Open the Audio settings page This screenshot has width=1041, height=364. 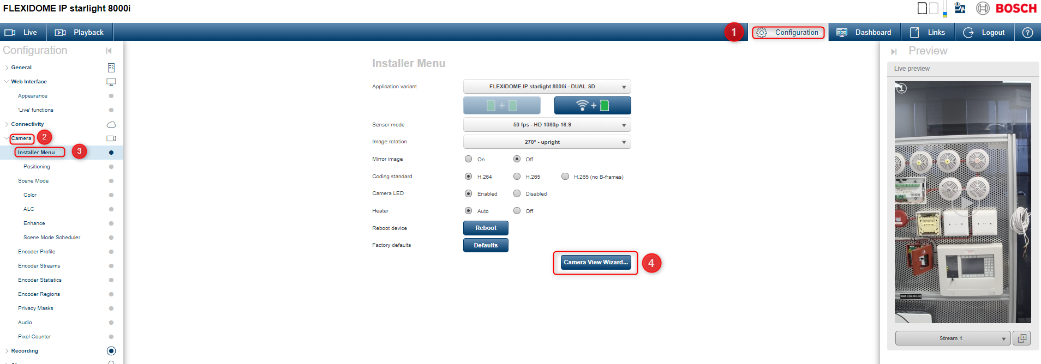pyautogui.click(x=25, y=323)
